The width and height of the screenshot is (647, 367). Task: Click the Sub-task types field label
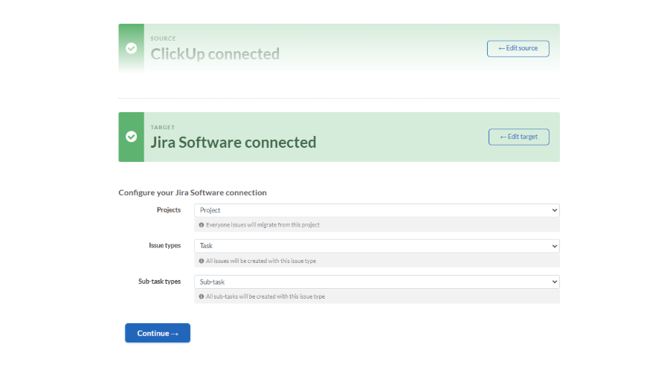coord(159,282)
